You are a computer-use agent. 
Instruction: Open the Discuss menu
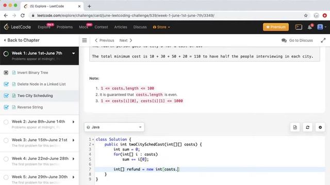click(140, 27)
